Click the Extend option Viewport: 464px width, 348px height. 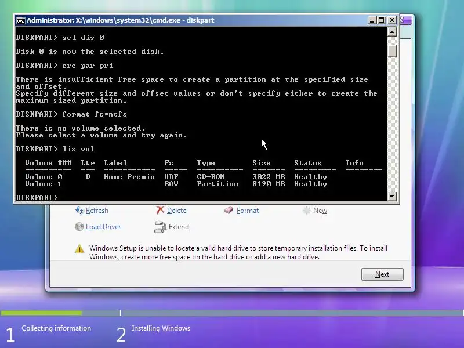pos(179,227)
